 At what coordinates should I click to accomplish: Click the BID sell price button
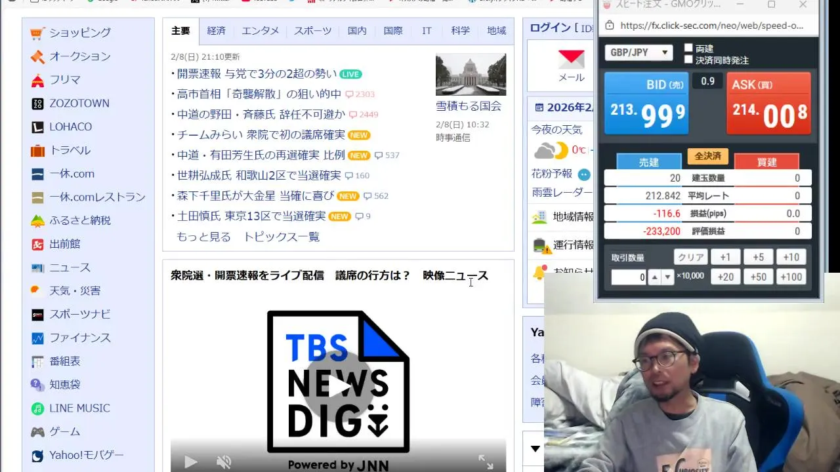point(646,104)
